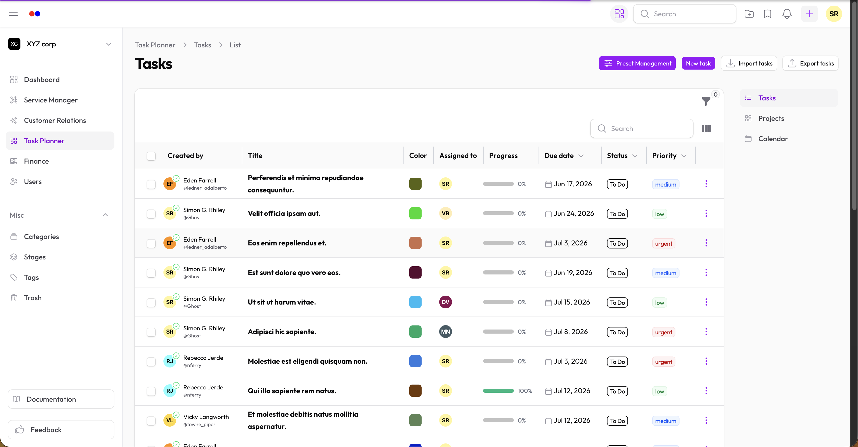Screen dimensions: 858x447
Task: Click the light blue swatch of Ut sit ut harum row
Action: point(415,302)
